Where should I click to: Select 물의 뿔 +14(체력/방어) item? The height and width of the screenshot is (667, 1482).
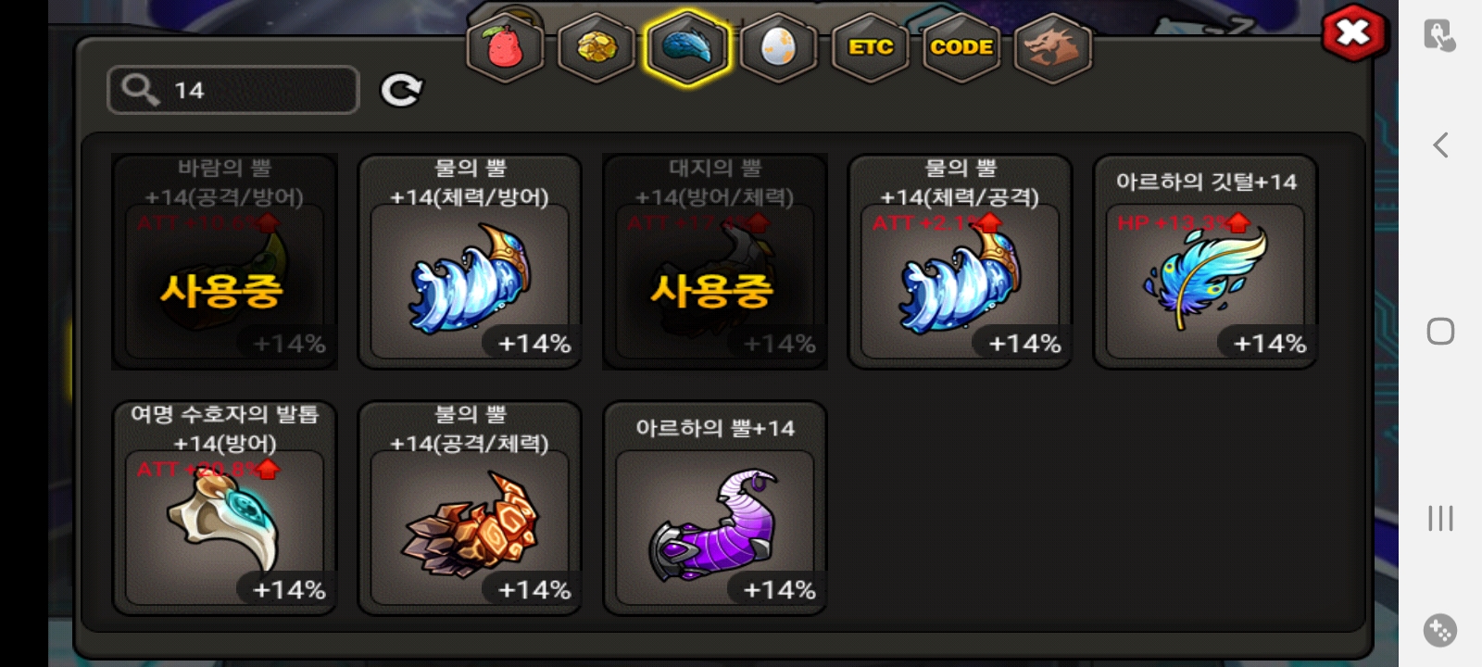(x=470, y=261)
